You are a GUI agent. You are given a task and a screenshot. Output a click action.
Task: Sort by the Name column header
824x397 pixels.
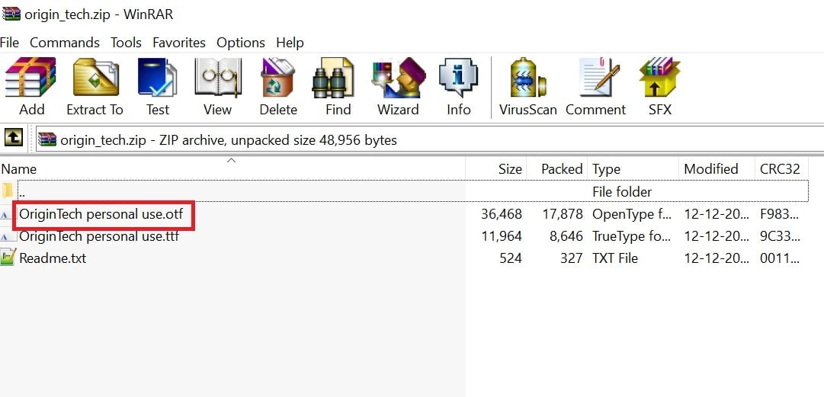(x=232, y=168)
